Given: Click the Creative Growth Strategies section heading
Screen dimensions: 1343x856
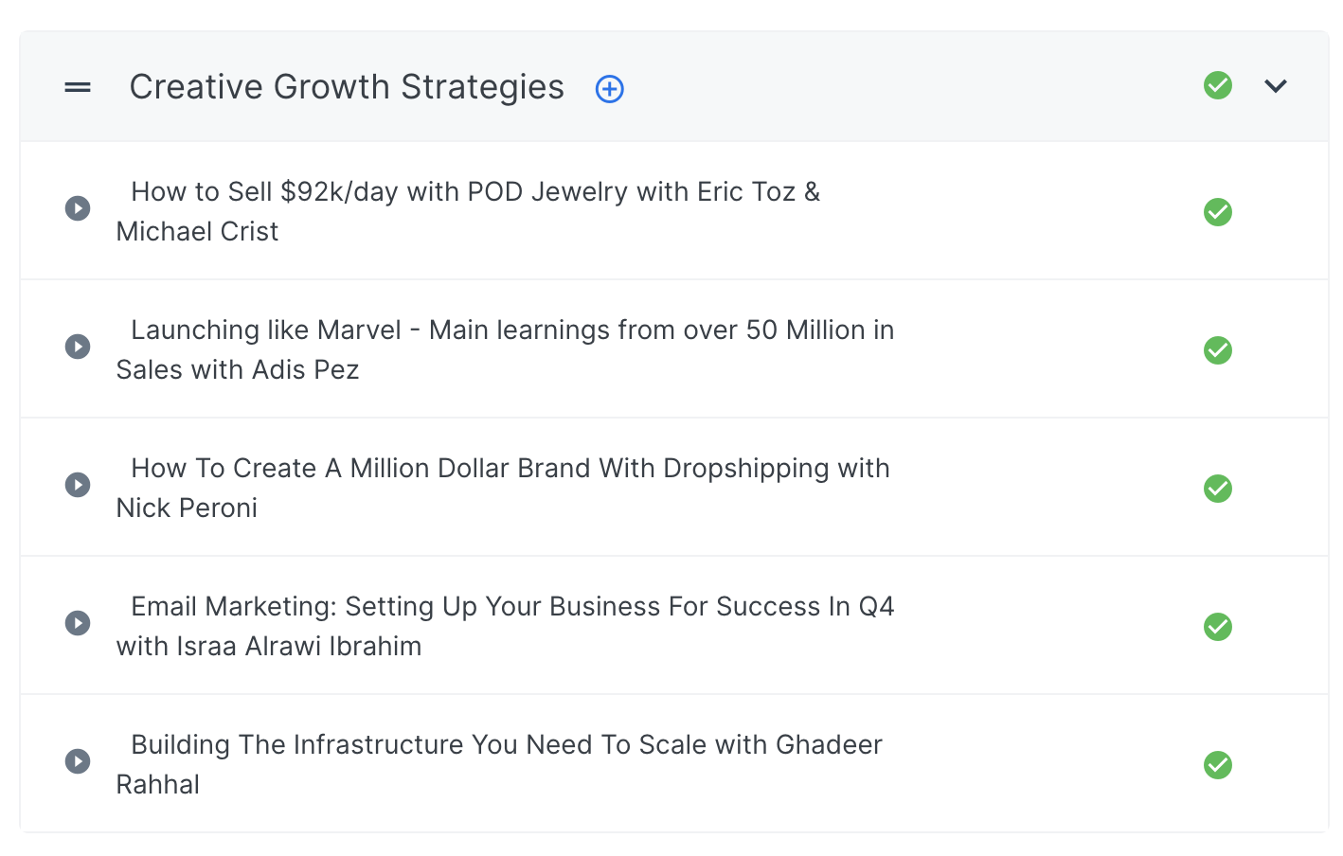Looking at the screenshot, I should click(x=347, y=87).
